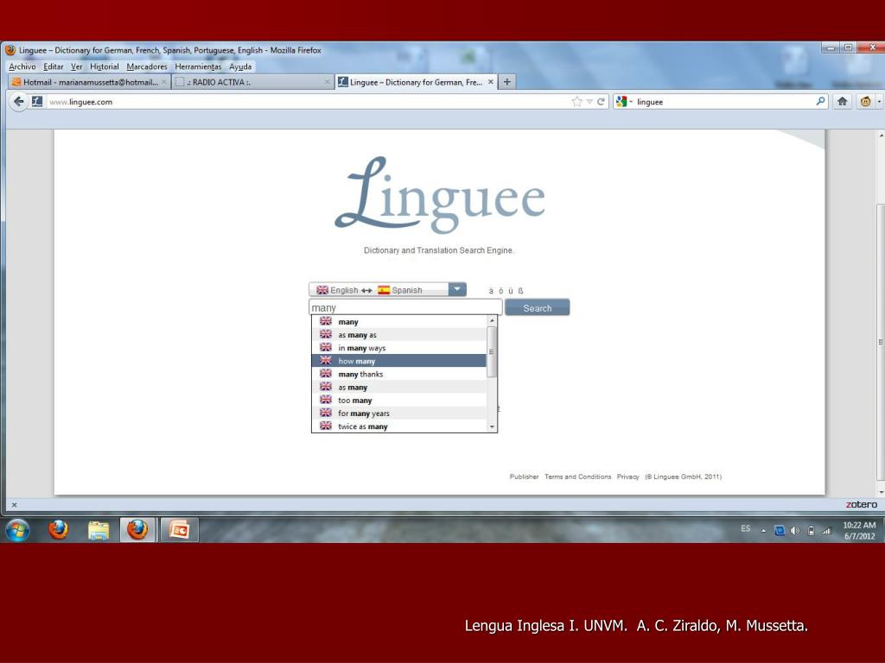Insert the ö special character
885x663 pixels.
(x=500, y=291)
